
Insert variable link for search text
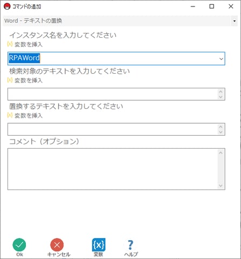point(29,80)
